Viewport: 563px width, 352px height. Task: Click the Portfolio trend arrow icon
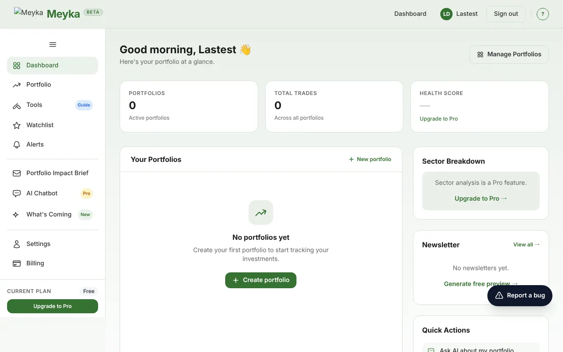pyautogui.click(x=17, y=85)
